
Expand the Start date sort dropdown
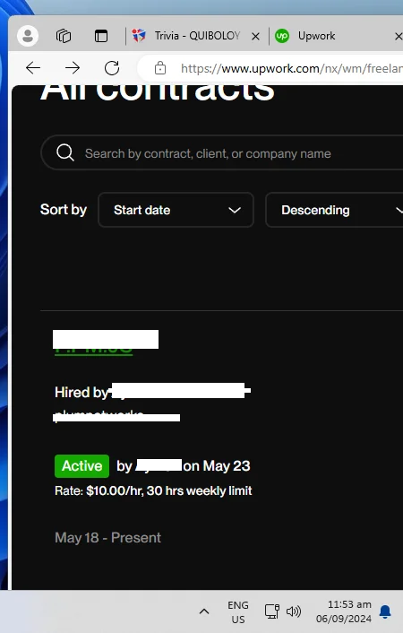pyautogui.click(x=176, y=210)
